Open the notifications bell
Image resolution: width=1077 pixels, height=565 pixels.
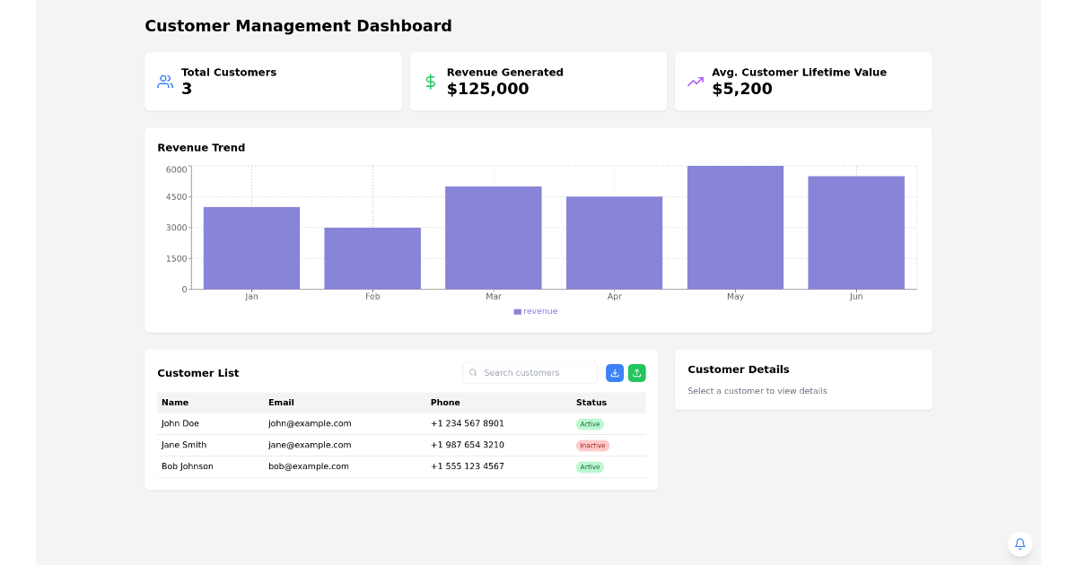(x=1020, y=544)
